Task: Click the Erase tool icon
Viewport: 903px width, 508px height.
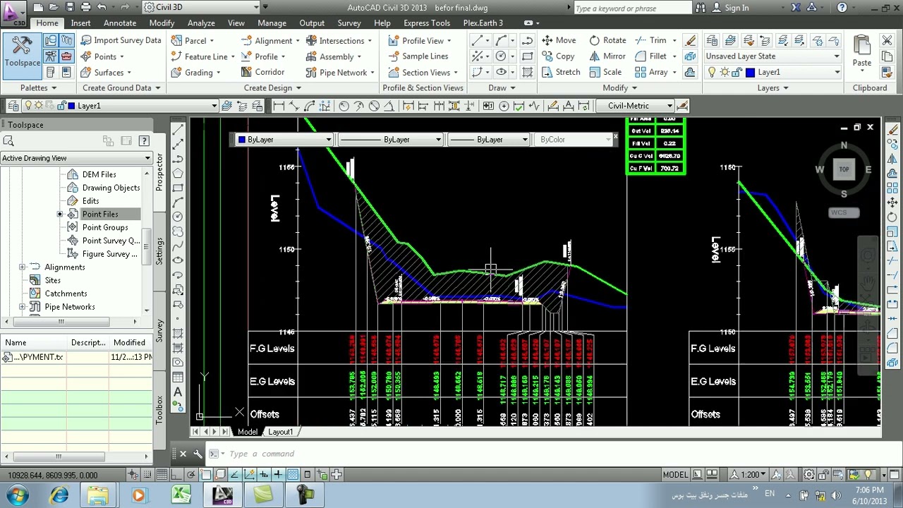Action: pos(690,40)
